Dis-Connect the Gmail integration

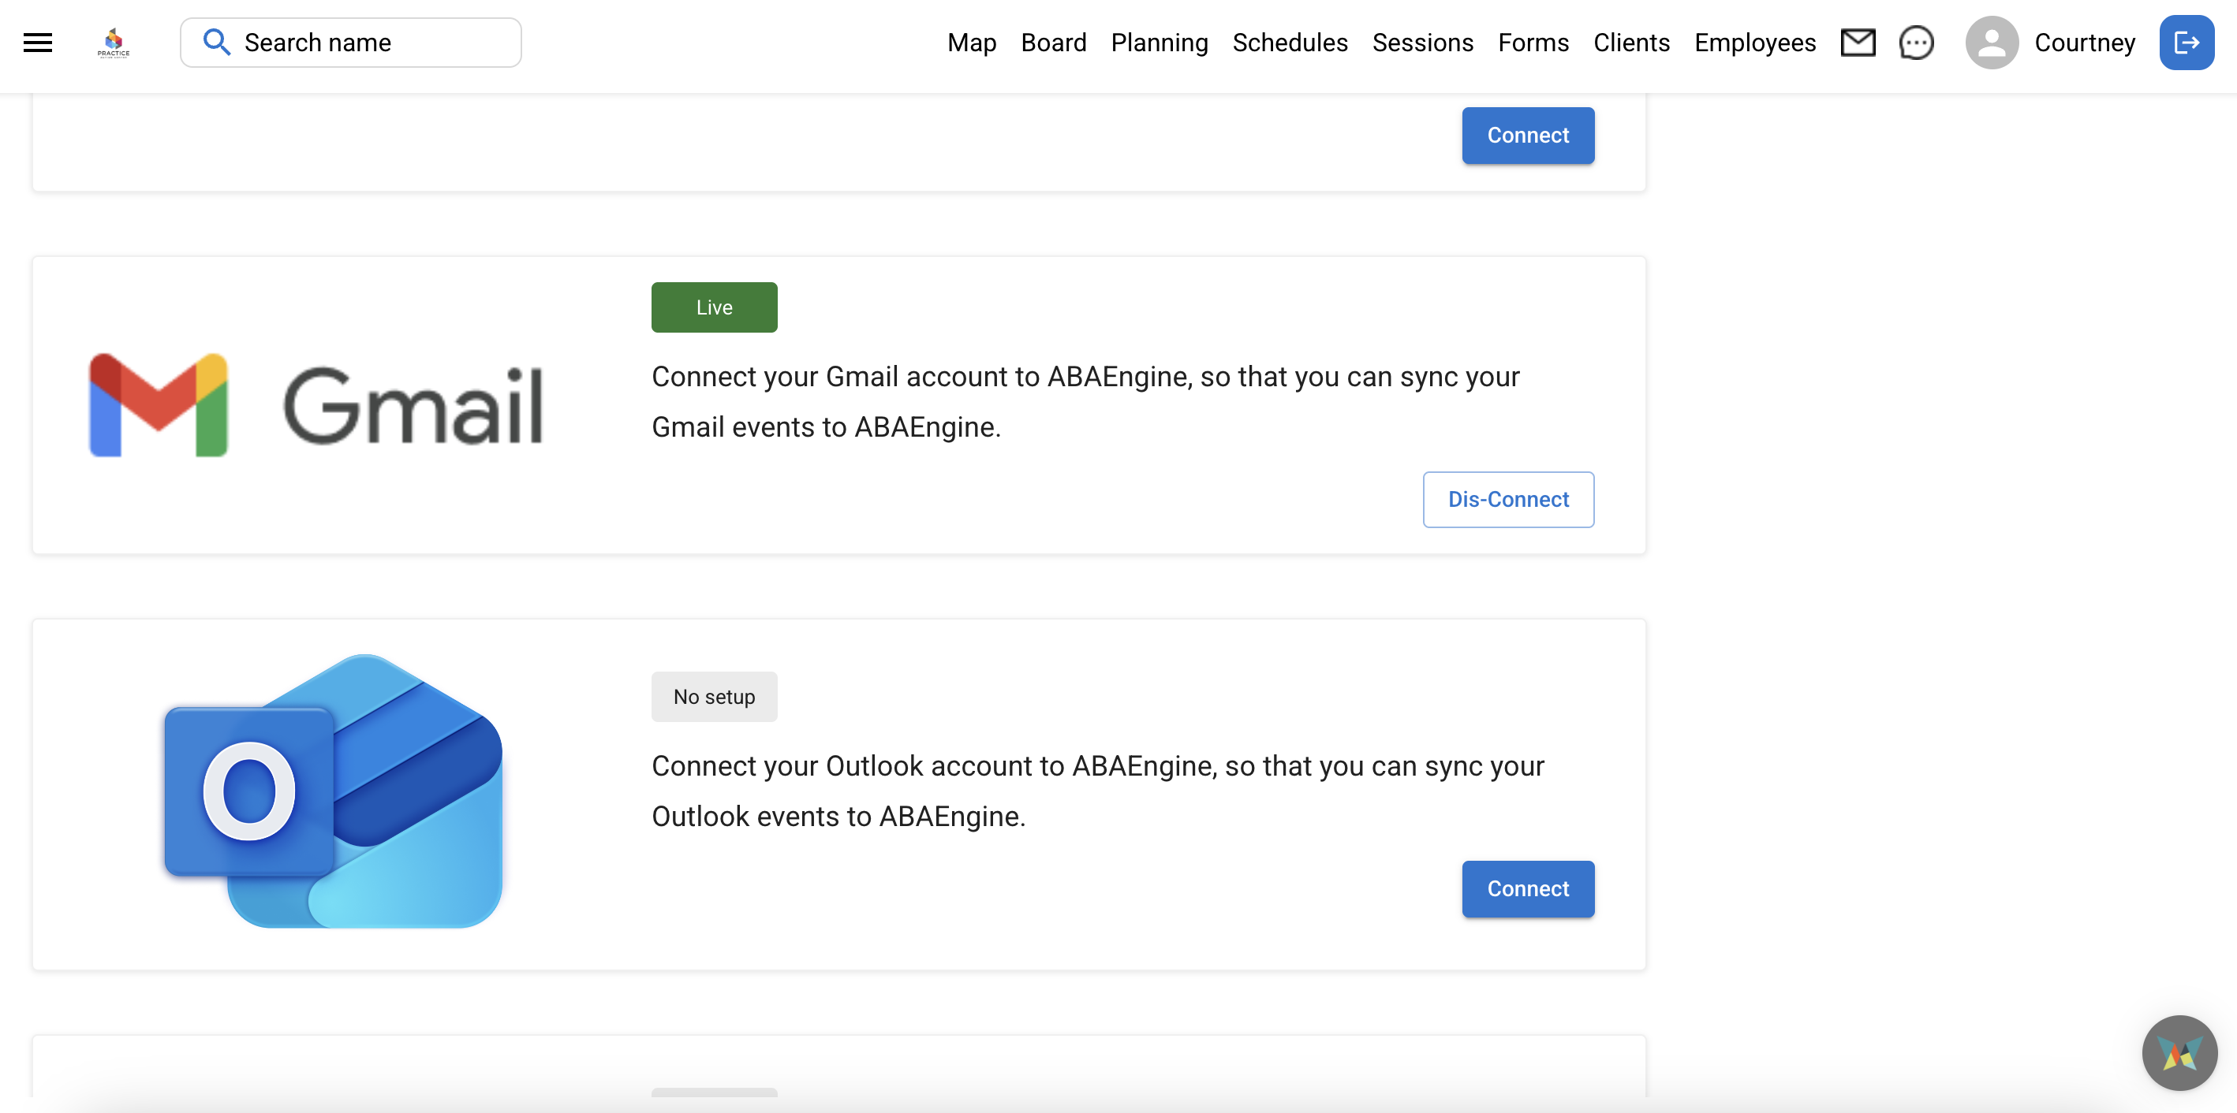coord(1507,500)
